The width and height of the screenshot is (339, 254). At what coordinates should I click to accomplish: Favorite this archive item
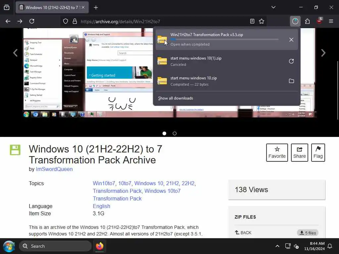(277, 152)
